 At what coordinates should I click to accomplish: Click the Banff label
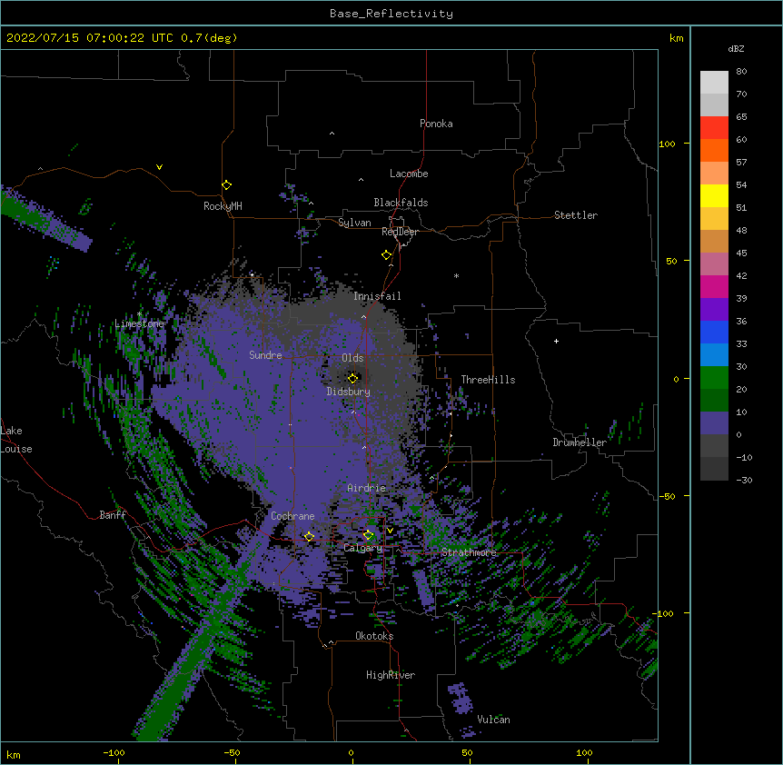[113, 515]
